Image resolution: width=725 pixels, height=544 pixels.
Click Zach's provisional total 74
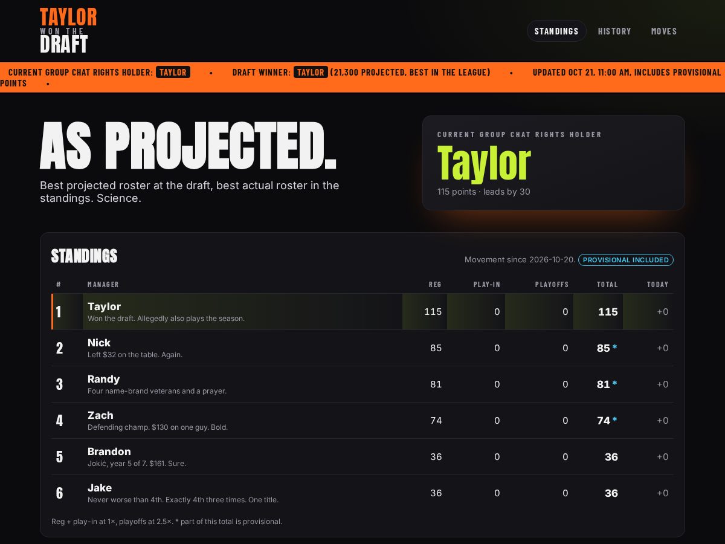607,421
